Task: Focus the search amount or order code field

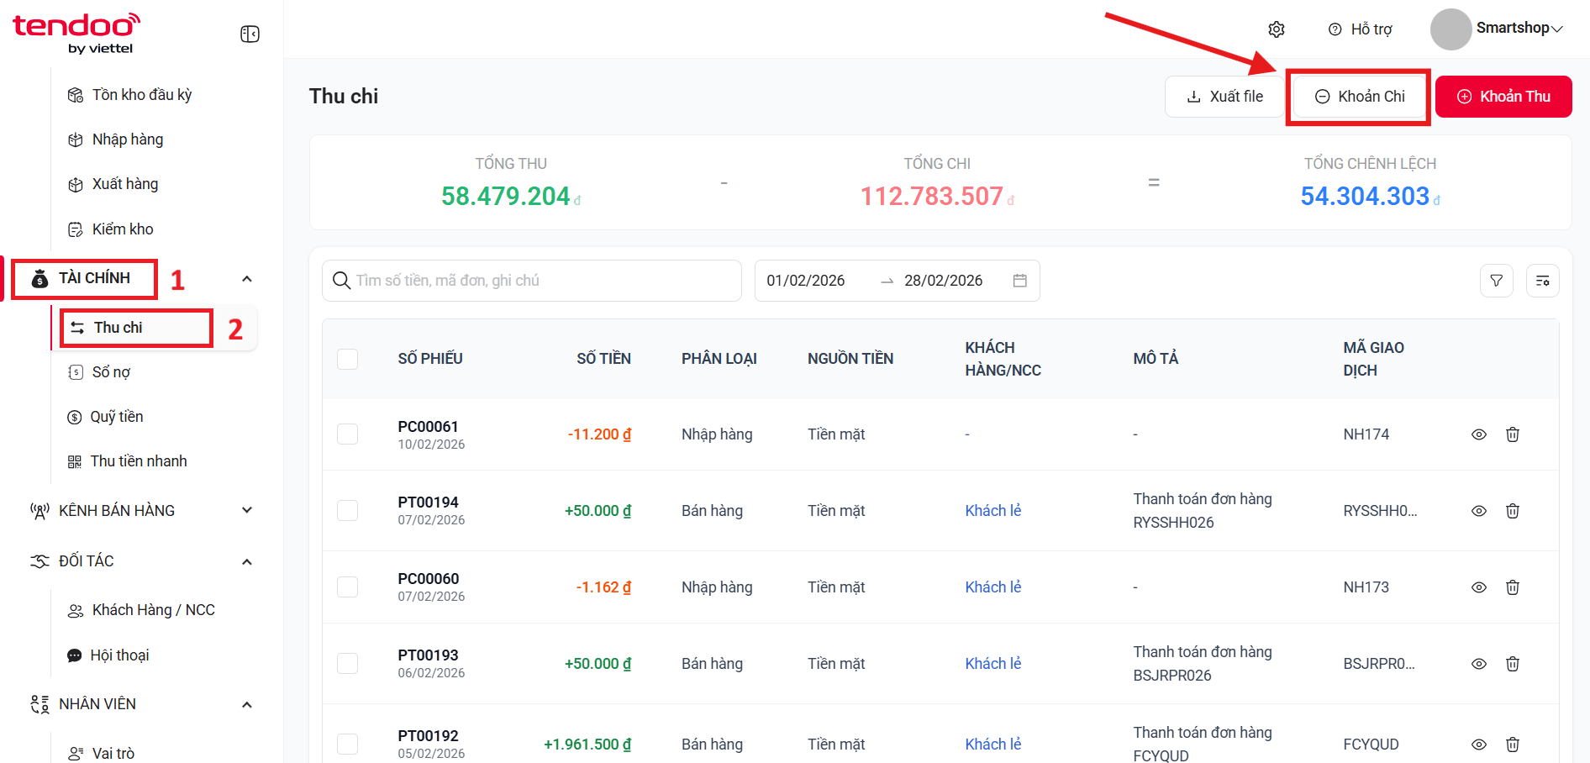Action: click(532, 281)
